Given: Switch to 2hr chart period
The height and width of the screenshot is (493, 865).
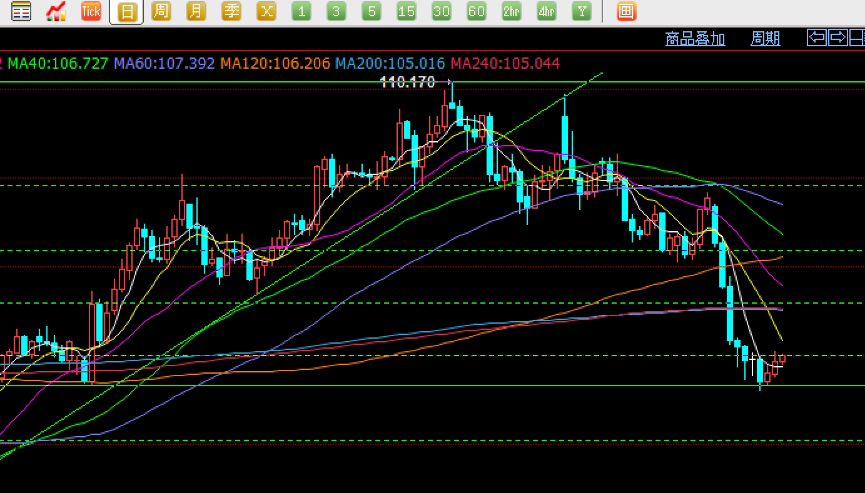Looking at the screenshot, I should tap(512, 11).
